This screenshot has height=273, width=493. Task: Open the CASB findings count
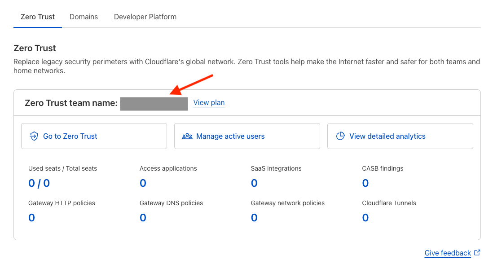click(365, 183)
